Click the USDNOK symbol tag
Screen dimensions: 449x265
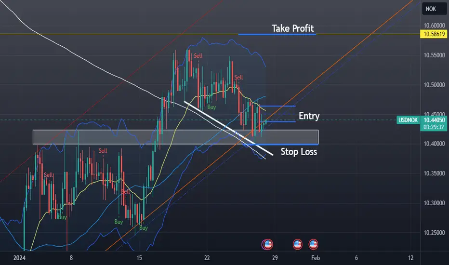[408, 120]
